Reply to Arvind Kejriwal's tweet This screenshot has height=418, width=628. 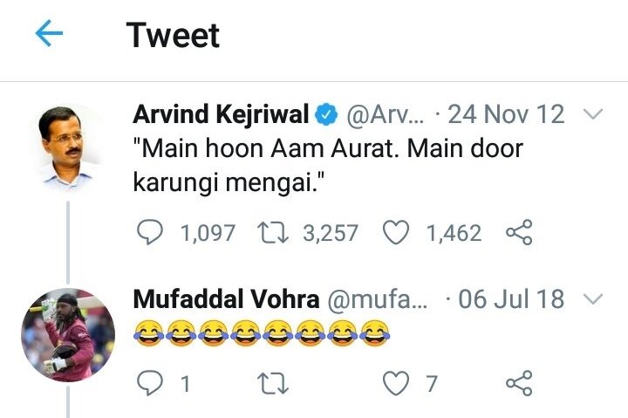click(151, 232)
